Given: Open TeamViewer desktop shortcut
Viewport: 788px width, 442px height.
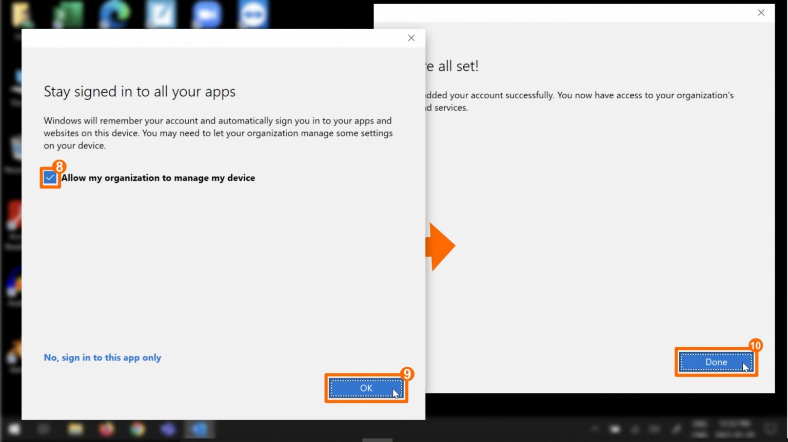Looking at the screenshot, I should click(252, 14).
